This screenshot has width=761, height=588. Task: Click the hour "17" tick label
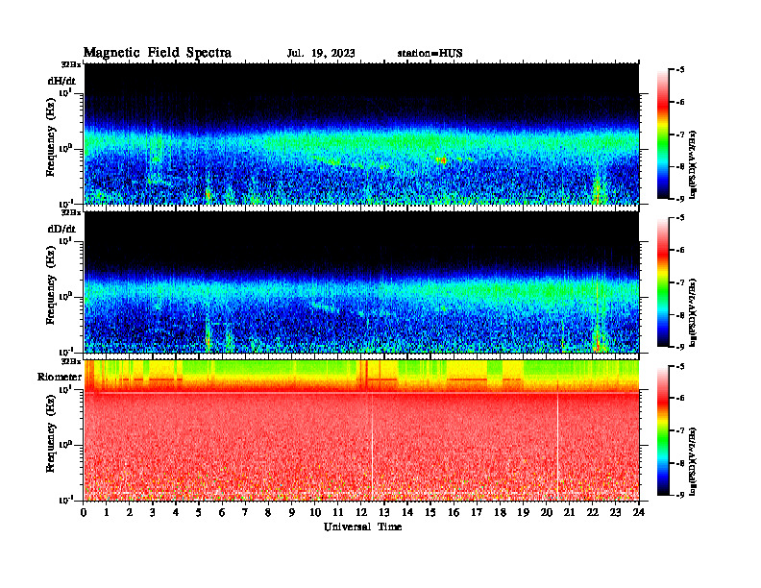478,512
